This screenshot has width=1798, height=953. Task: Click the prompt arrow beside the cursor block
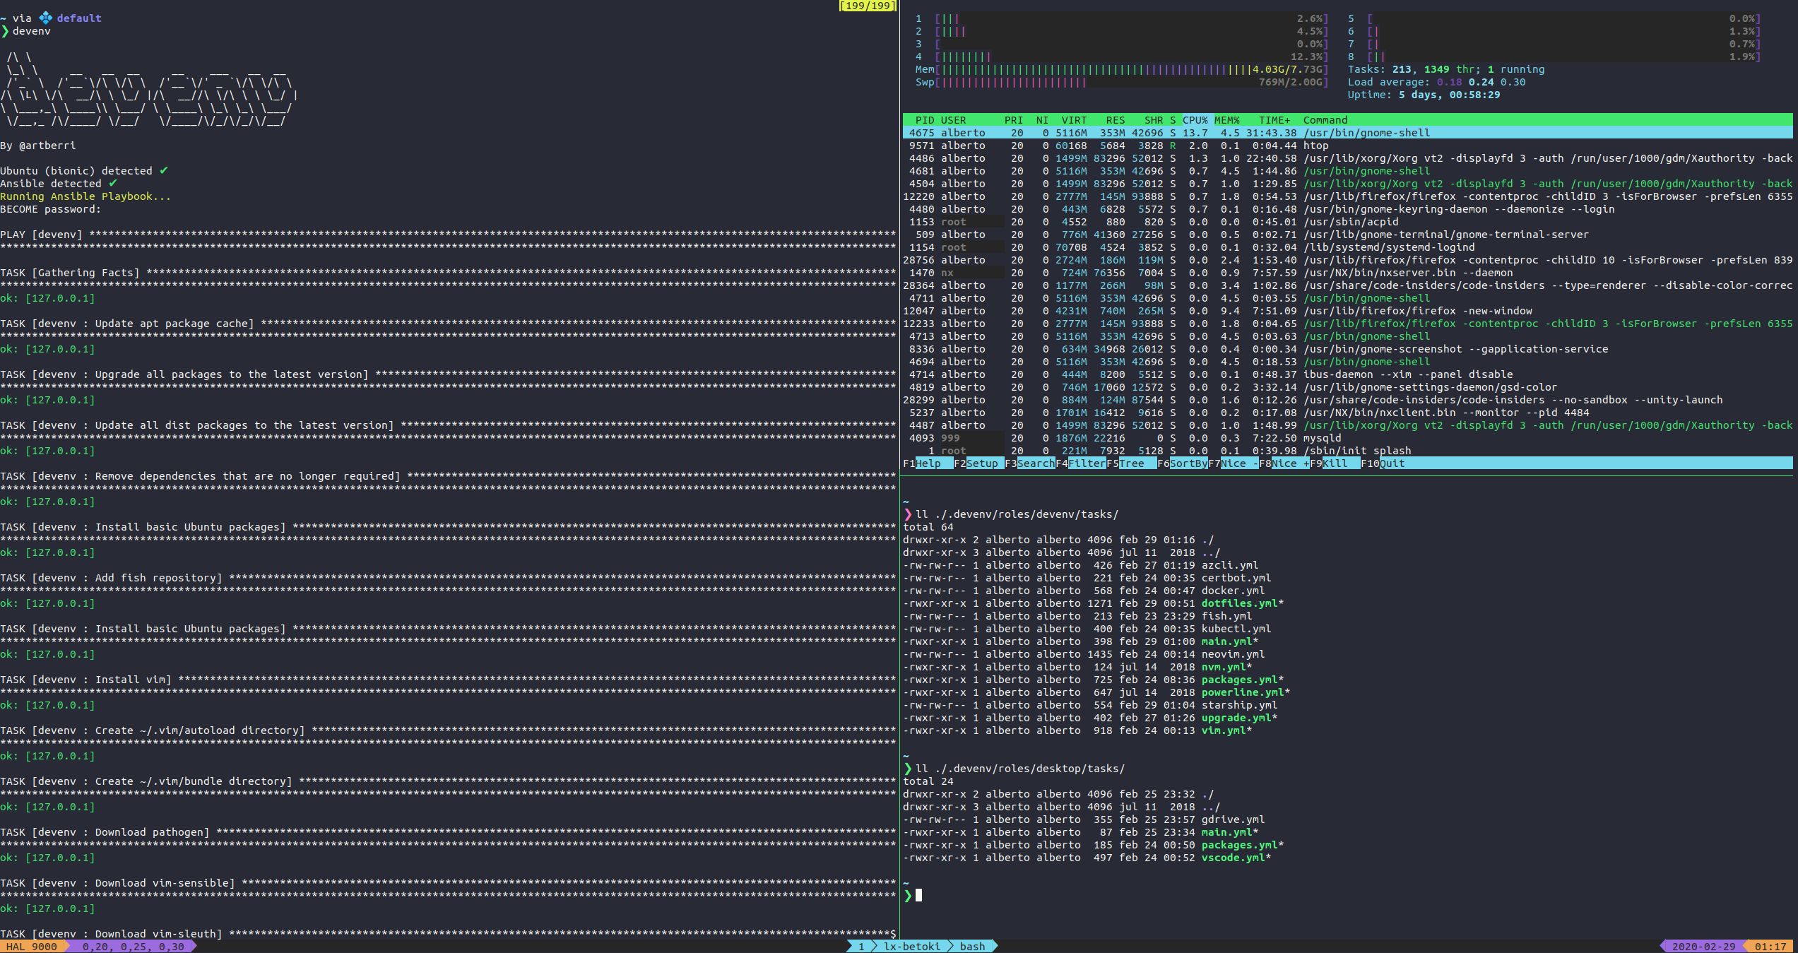908,895
